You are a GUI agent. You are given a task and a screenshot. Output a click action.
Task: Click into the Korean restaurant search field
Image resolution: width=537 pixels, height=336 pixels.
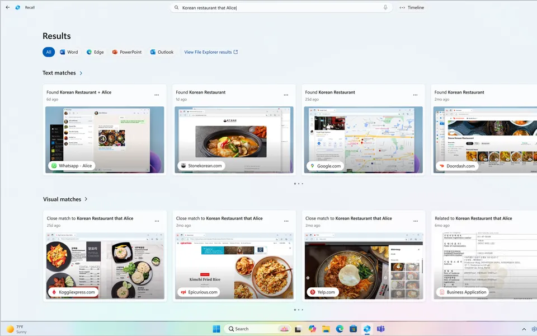[x=281, y=7]
